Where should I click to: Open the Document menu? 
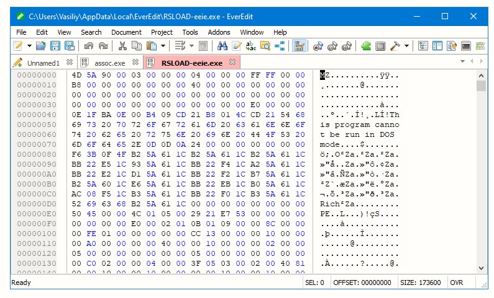(126, 32)
